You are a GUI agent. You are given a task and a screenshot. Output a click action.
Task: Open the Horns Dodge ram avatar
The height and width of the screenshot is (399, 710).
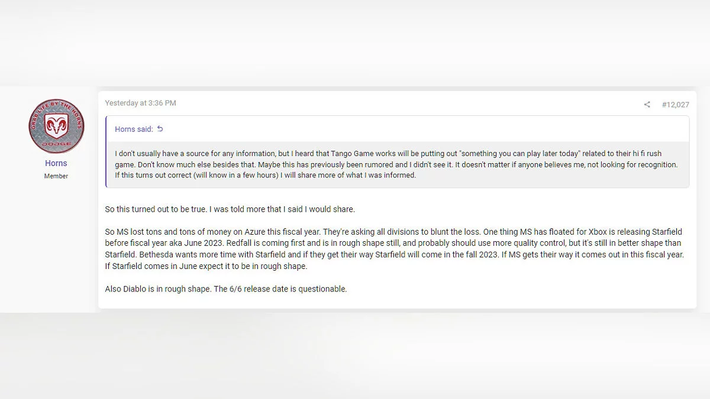(x=56, y=126)
